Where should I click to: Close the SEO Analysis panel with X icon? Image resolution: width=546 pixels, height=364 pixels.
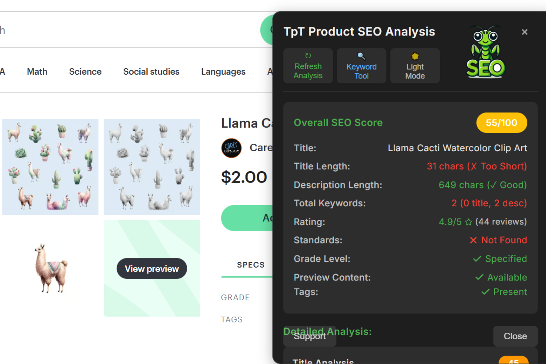point(524,32)
